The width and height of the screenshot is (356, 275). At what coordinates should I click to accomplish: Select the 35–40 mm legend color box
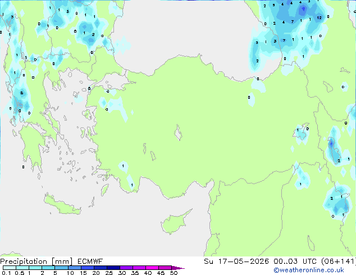pos(139,268)
